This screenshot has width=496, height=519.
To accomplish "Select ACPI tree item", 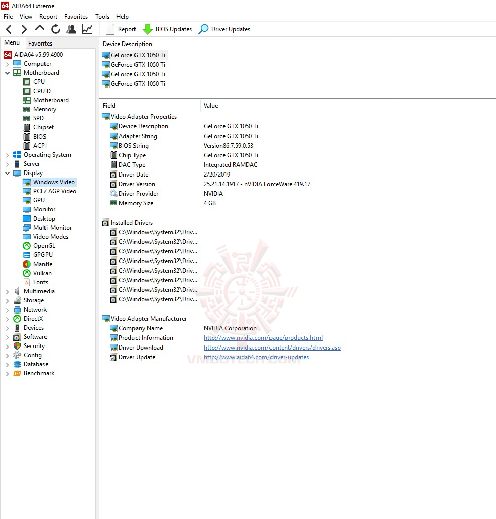I will pyautogui.click(x=40, y=146).
